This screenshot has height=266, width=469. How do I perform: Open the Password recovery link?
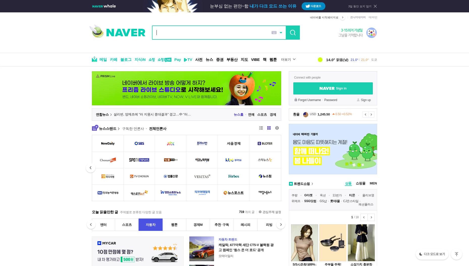click(331, 100)
